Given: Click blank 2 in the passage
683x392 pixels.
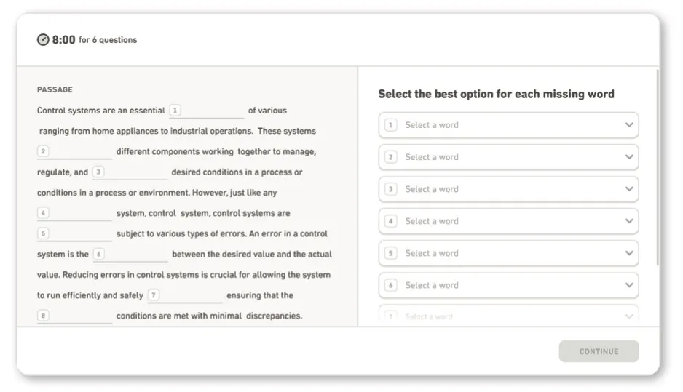Looking at the screenshot, I should (75, 152).
